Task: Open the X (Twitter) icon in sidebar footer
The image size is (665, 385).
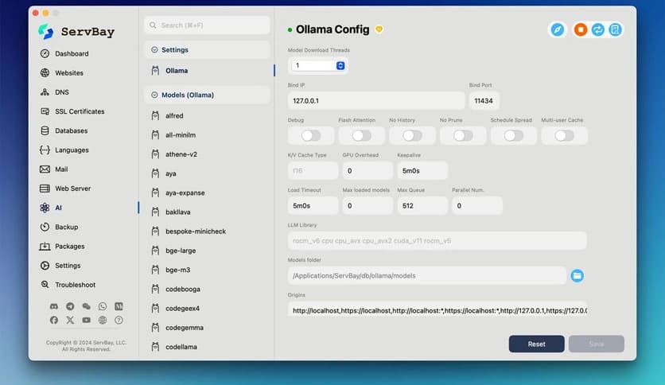Action: [x=70, y=320]
